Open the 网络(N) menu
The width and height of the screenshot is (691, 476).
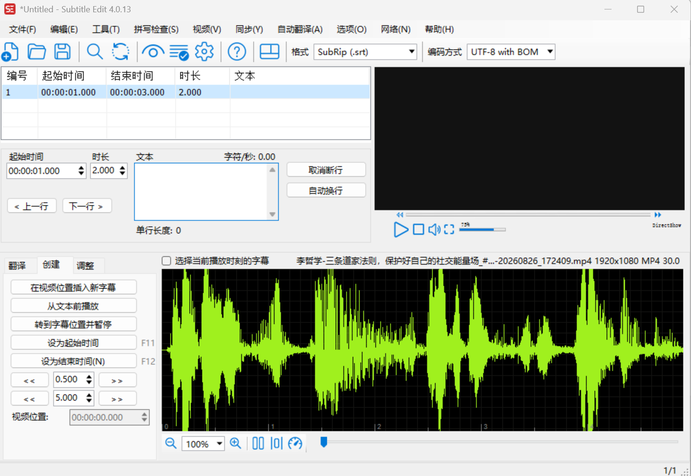coord(395,29)
